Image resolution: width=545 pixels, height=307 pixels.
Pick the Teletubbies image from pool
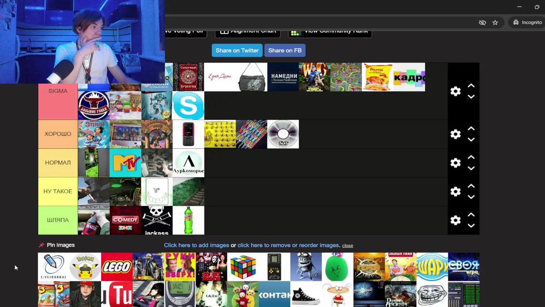(x=243, y=294)
